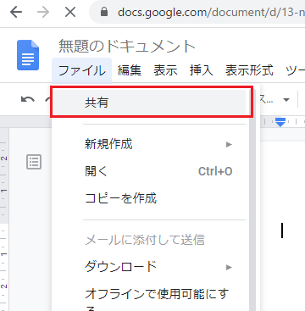Open the ファイル menu
The height and width of the screenshot is (311, 305).
(82, 70)
